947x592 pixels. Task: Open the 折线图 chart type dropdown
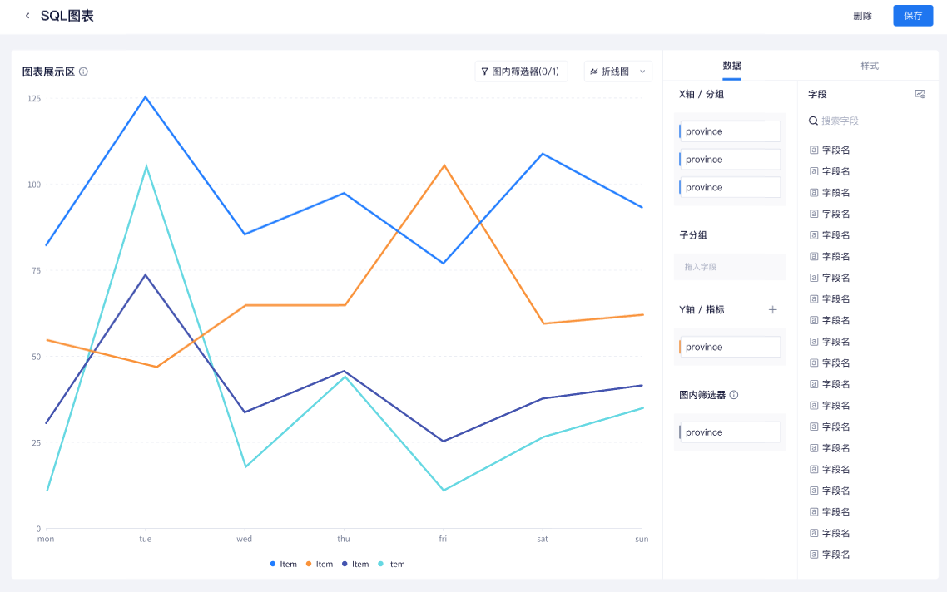pos(617,71)
